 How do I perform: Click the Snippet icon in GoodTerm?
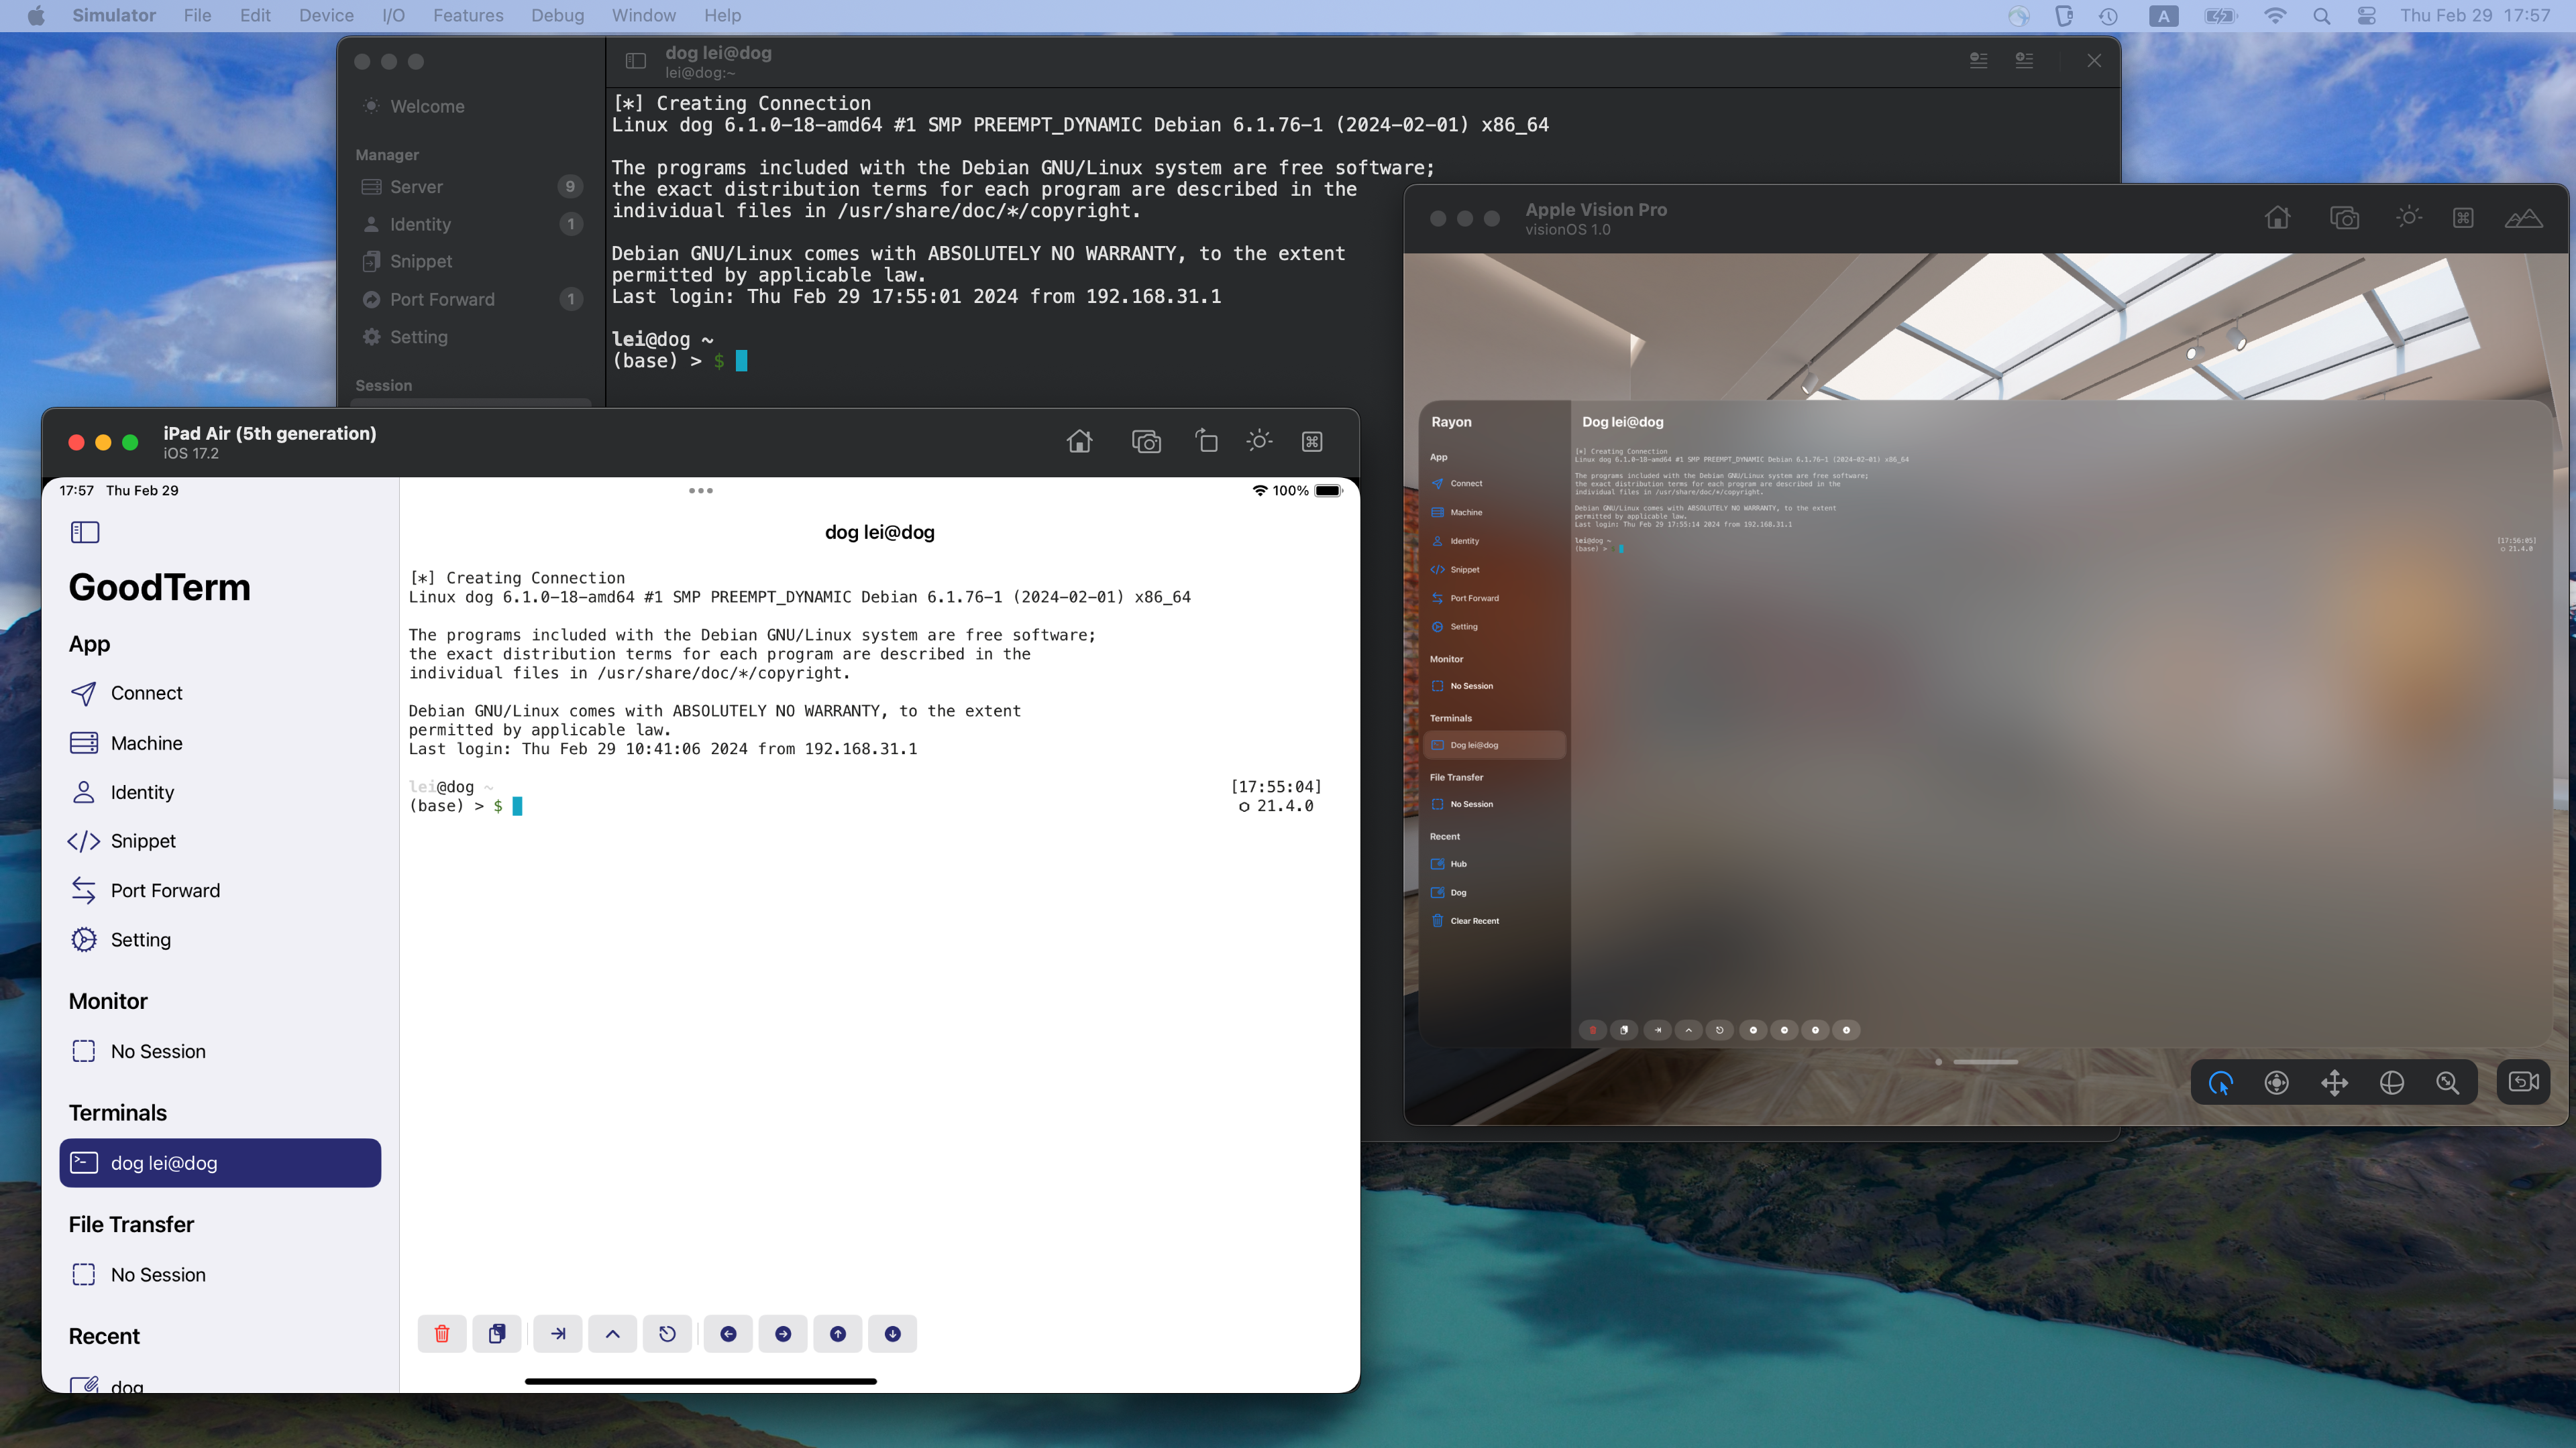click(x=83, y=840)
